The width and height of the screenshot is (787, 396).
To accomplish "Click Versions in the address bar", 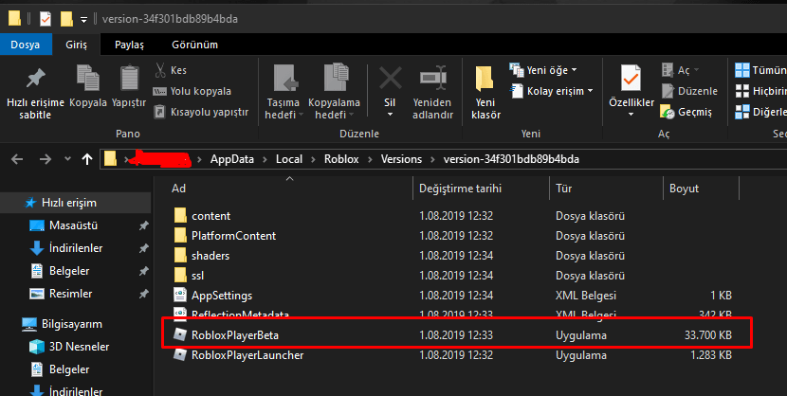I will pyautogui.click(x=401, y=159).
